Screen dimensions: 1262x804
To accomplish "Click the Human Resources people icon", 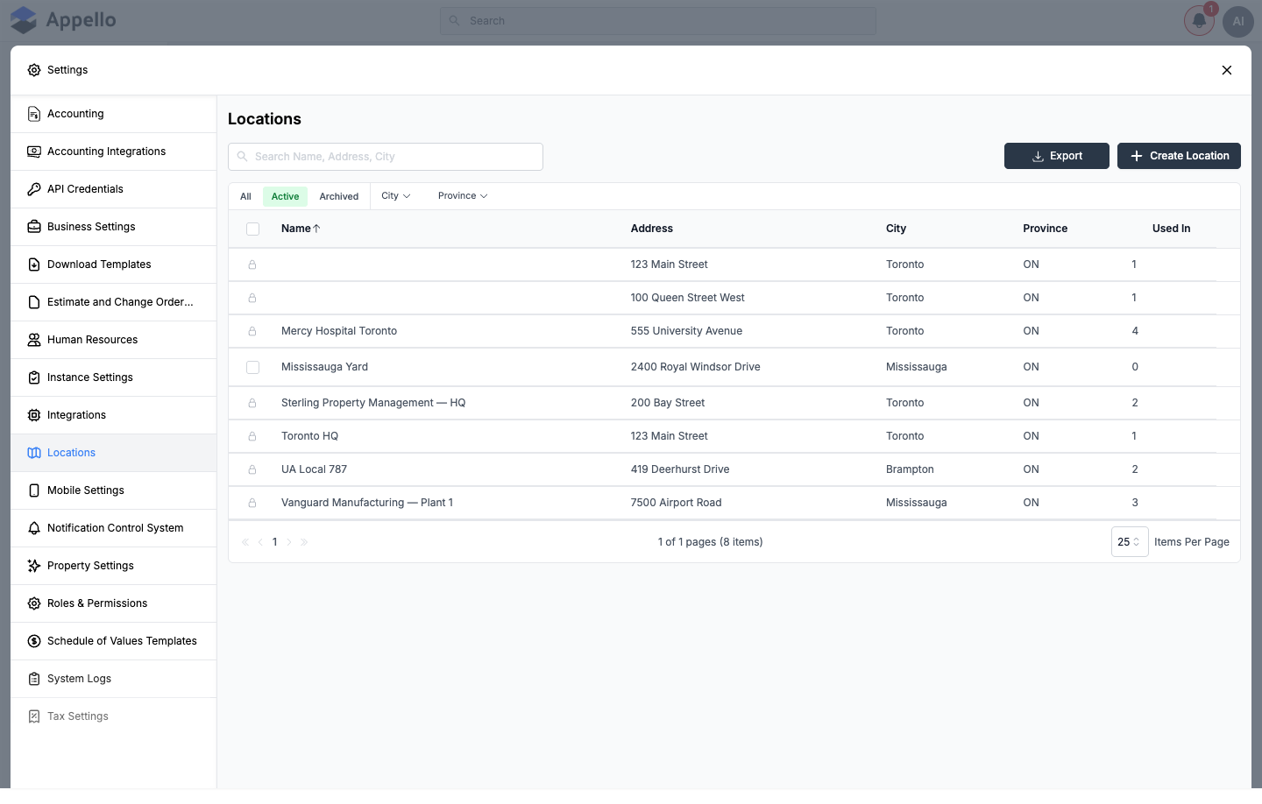I will coord(34,340).
